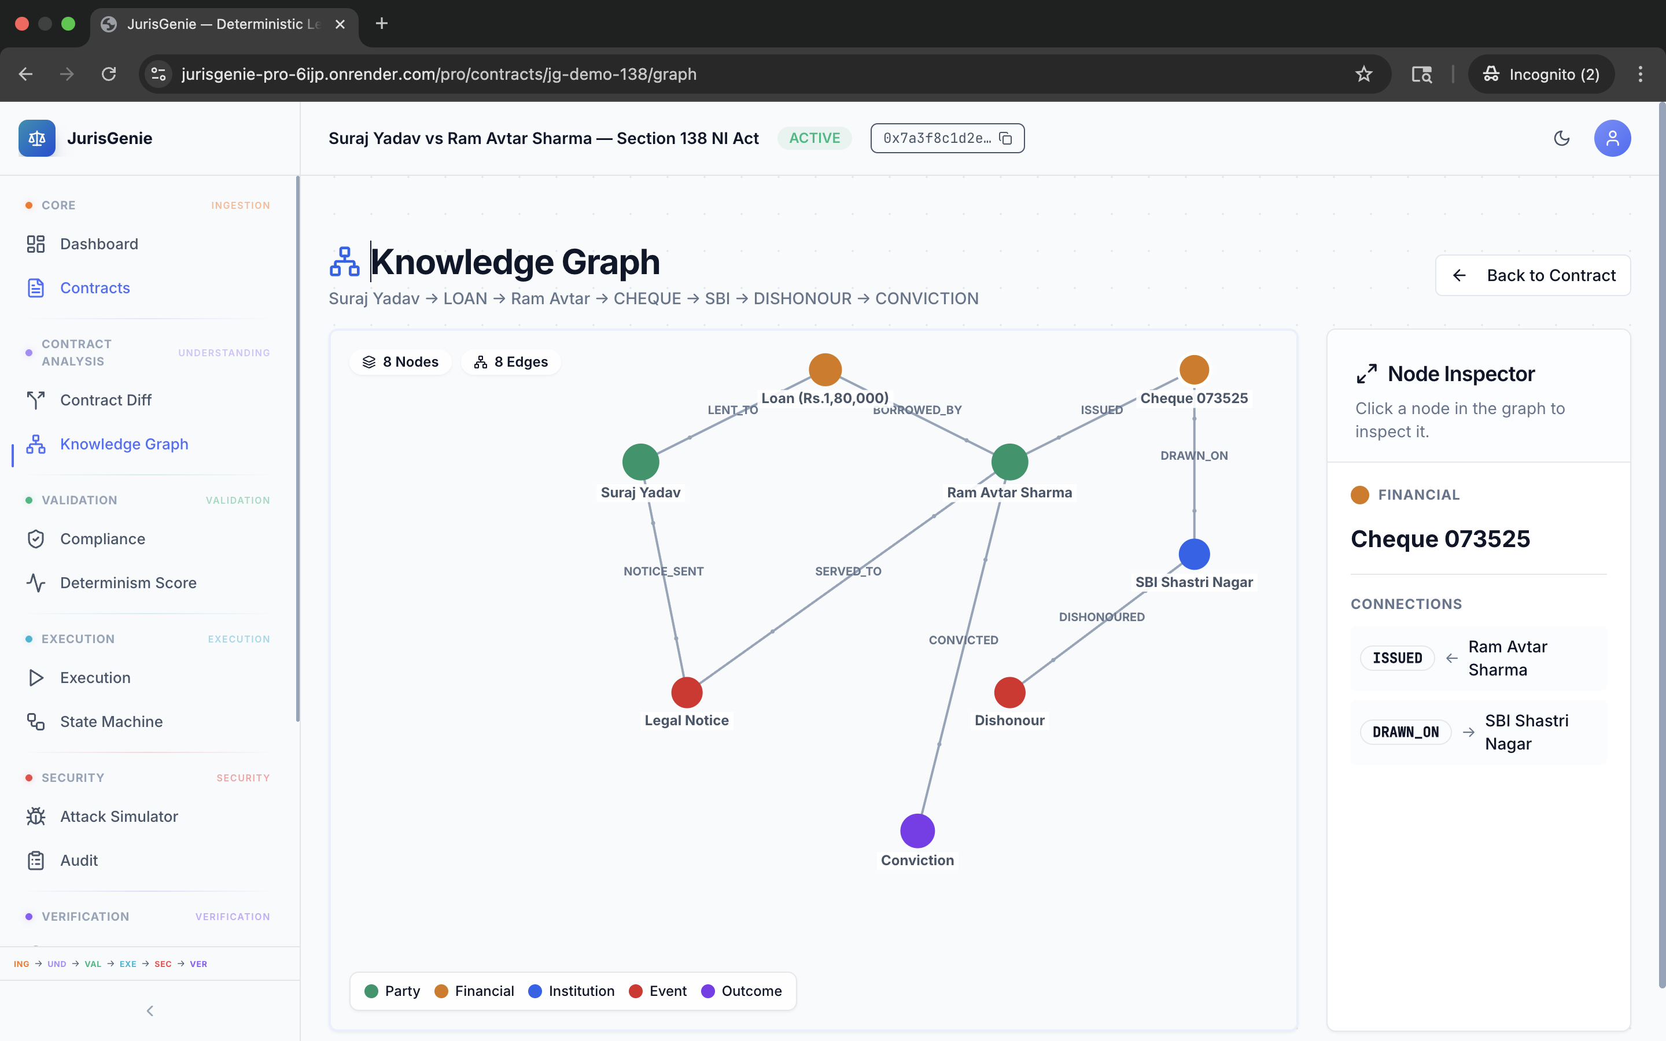Open the Execution menu item

[95, 677]
